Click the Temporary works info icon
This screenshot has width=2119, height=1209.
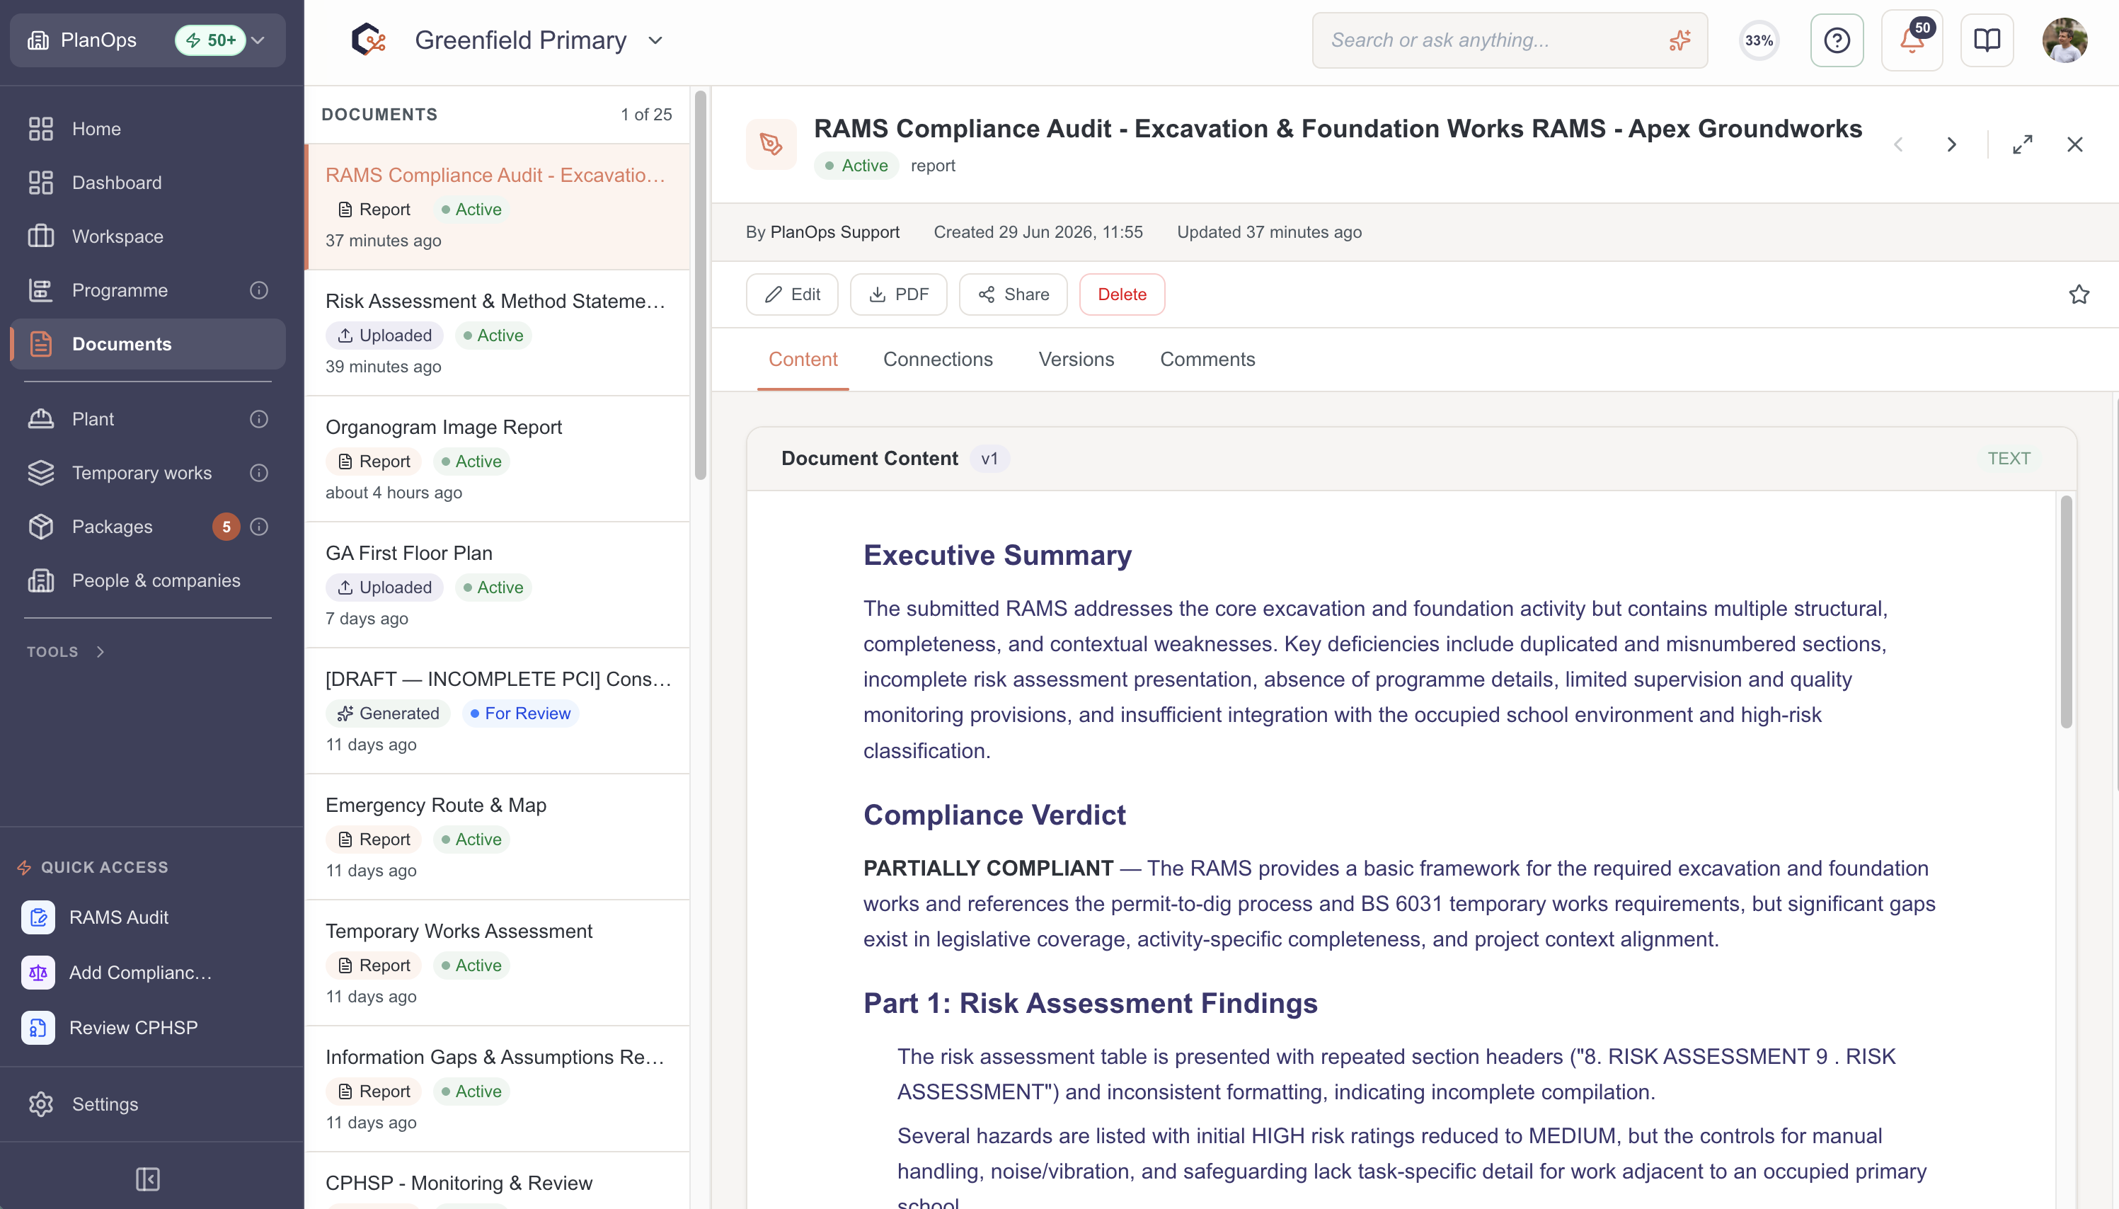259,474
